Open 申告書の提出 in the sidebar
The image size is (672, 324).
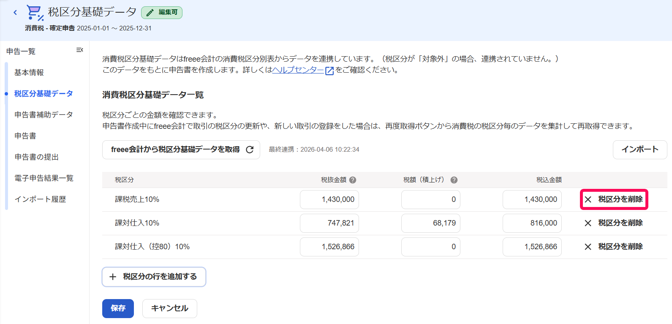click(x=36, y=157)
